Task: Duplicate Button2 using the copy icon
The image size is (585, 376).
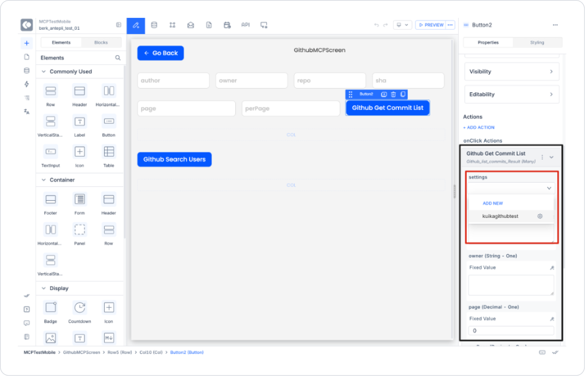Action: pyautogui.click(x=403, y=94)
